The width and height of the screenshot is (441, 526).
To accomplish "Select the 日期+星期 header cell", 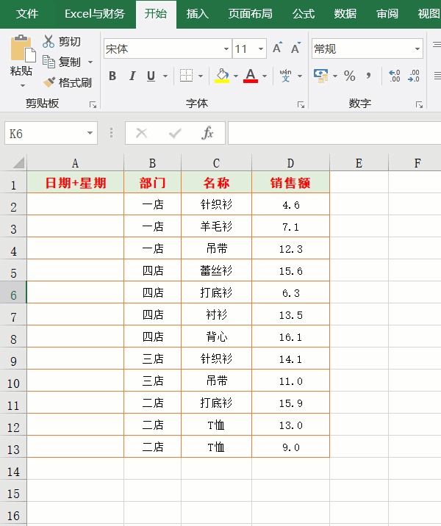I will tap(75, 183).
